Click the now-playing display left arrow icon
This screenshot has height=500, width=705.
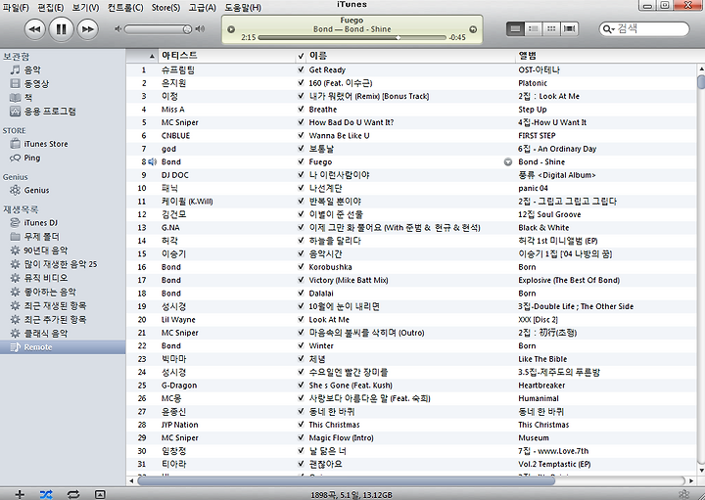click(231, 29)
